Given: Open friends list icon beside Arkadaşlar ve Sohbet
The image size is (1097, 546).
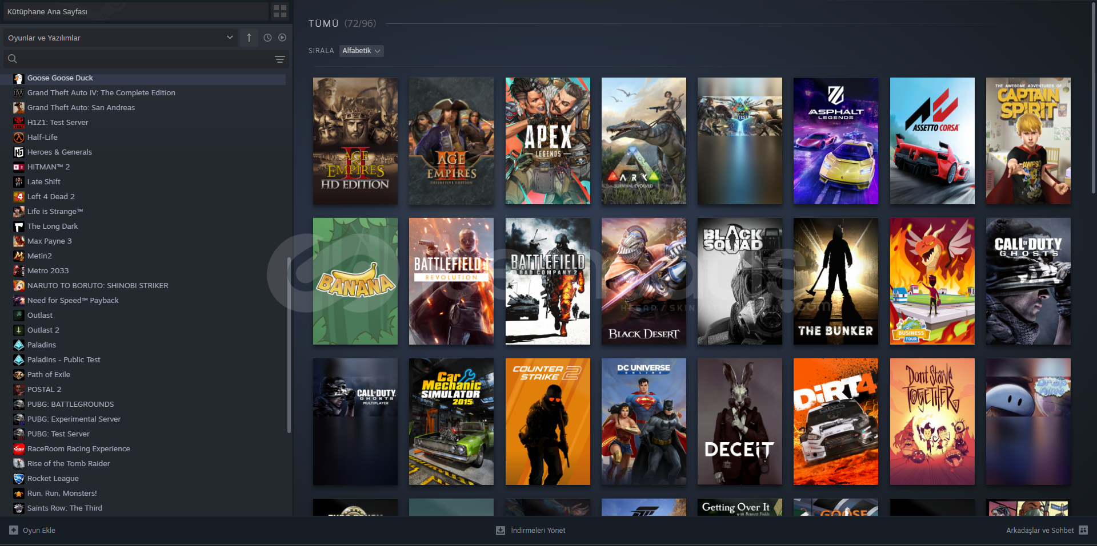Looking at the screenshot, I should [x=1083, y=530].
